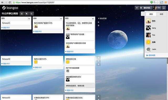Screen dimensions: 168x100
Task: Switch to 动态 tab
Action: pyautogui.click(x=161, y=14)
